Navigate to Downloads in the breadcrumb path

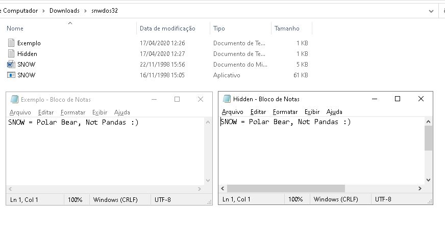click(x=64, y=11)
